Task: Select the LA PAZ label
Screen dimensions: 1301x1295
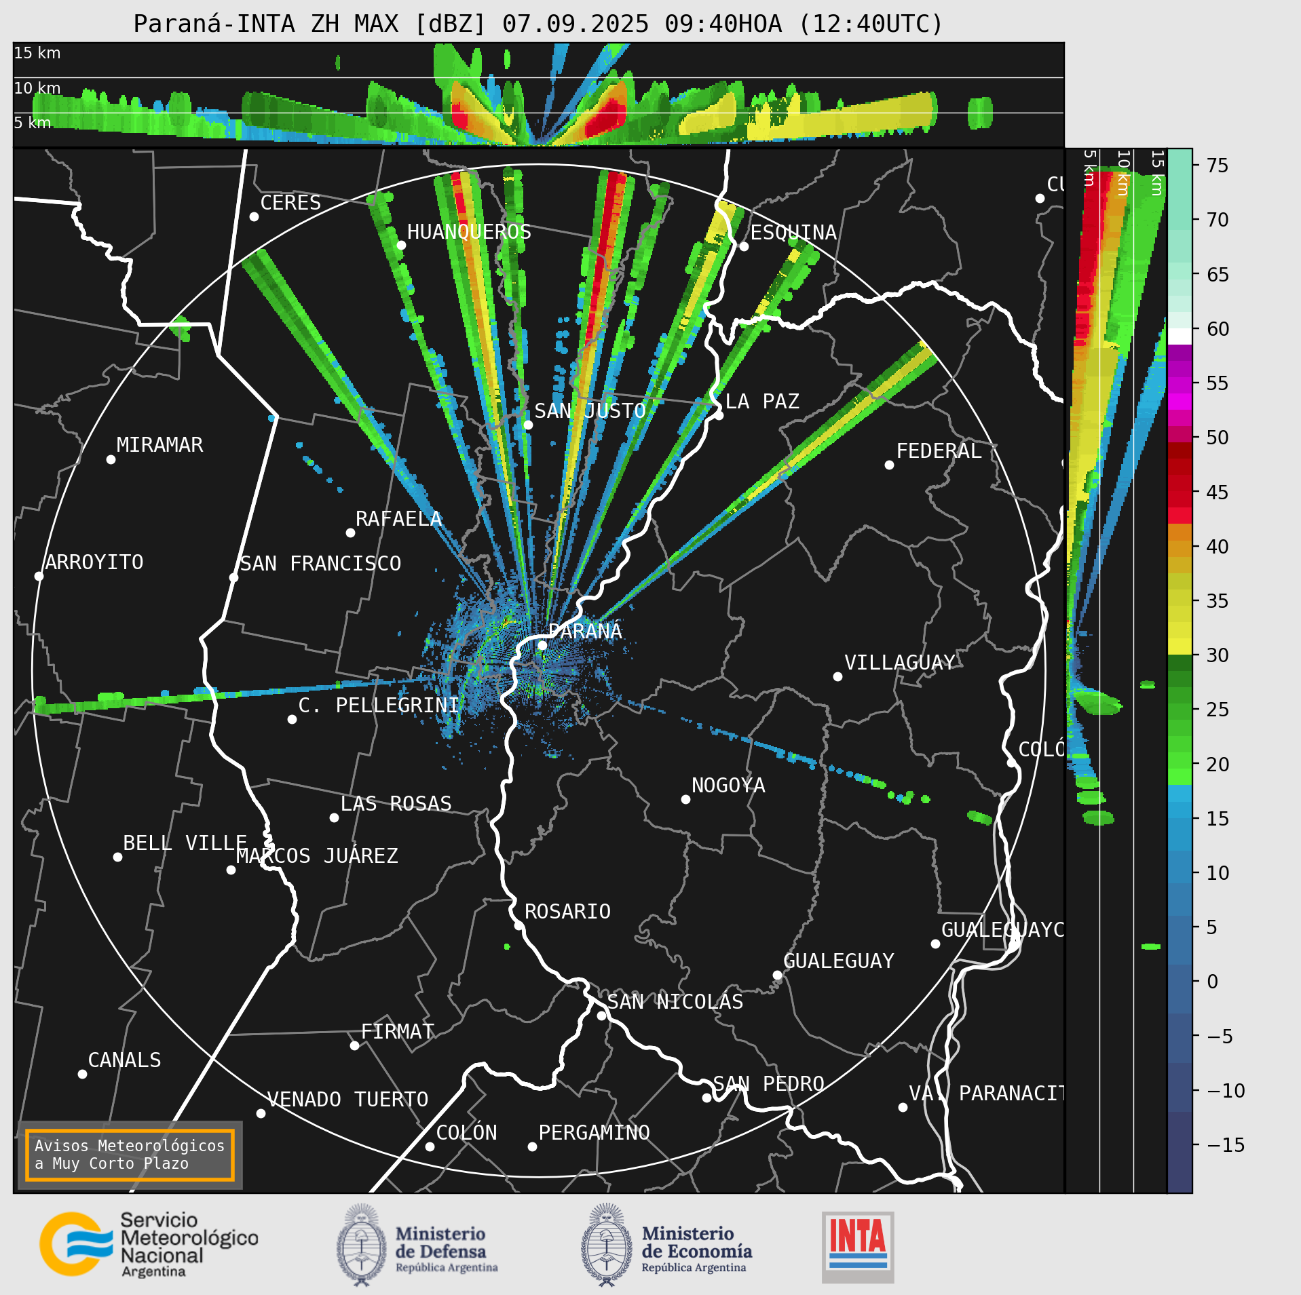Action: tap(762, 401)
